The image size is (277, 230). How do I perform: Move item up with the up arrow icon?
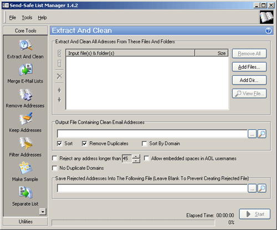pyautogui.click(x=59, y=90)
